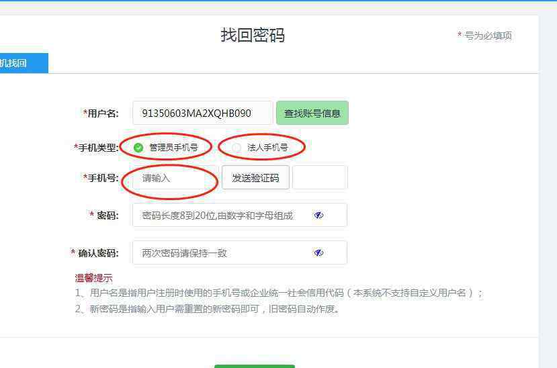557x368 pixels.
Task: Click the 查找账号信息 button
Action: (312, 113)
